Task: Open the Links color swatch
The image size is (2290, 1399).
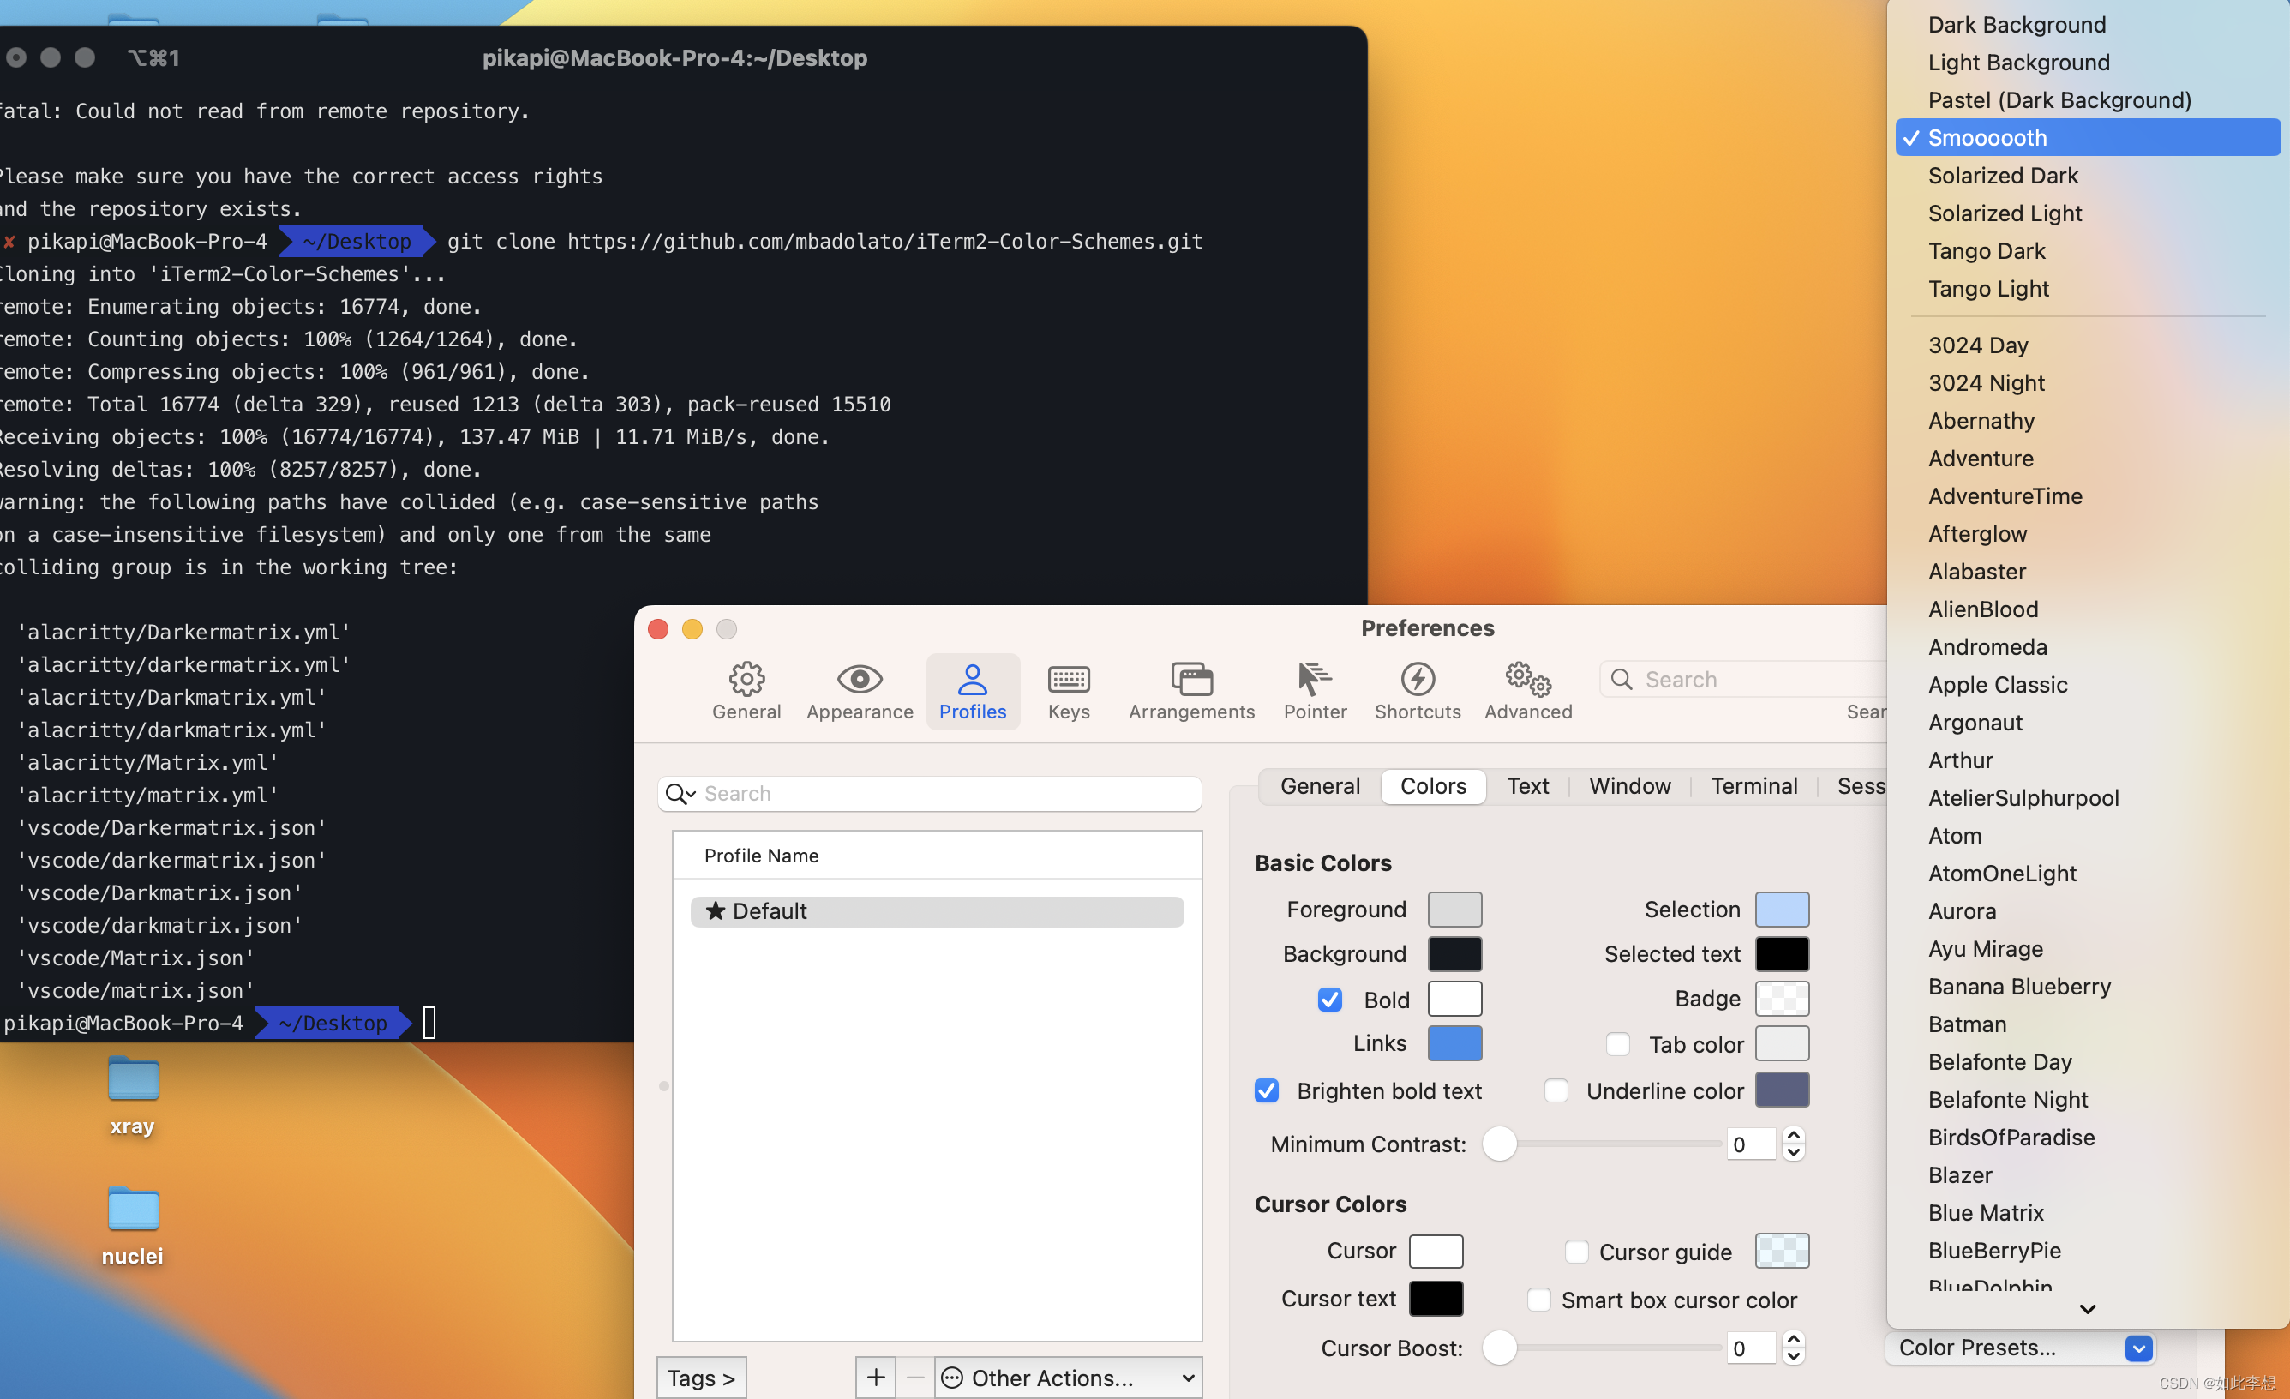Action: click(x=1454, y=1042)
